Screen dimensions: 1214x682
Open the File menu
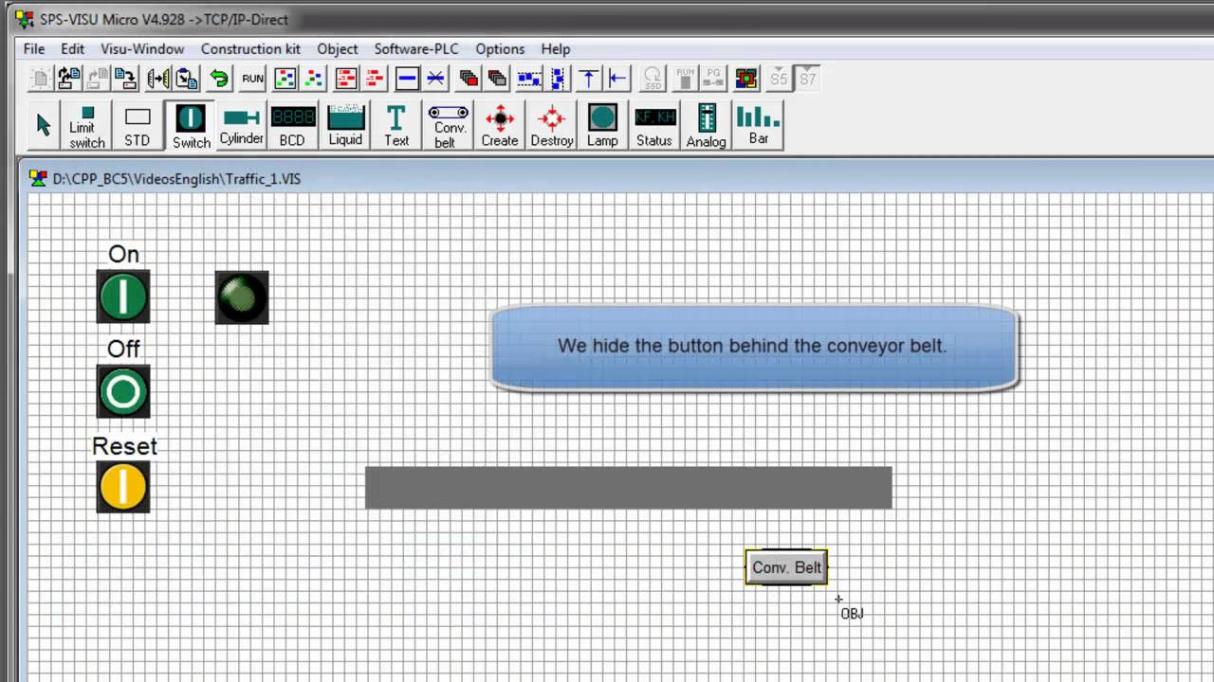click(34, 49)
